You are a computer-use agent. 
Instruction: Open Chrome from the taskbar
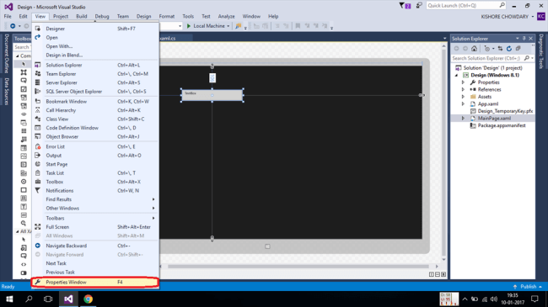[x=88, y=299]
